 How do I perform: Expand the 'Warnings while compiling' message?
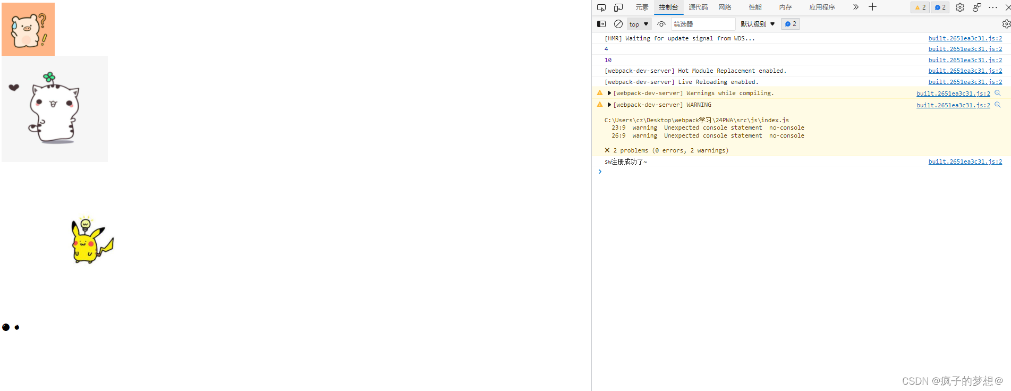pyautogui.click(x=609, y=93)
